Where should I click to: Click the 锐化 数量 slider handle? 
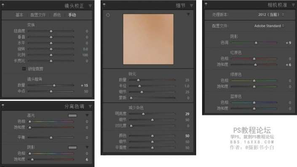(x=138, y=80)
